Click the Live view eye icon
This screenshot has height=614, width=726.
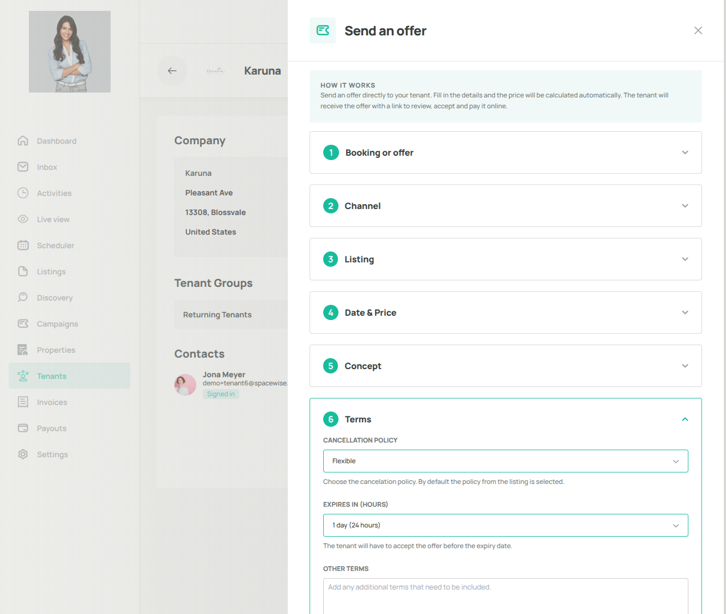[x=23, y=219]
